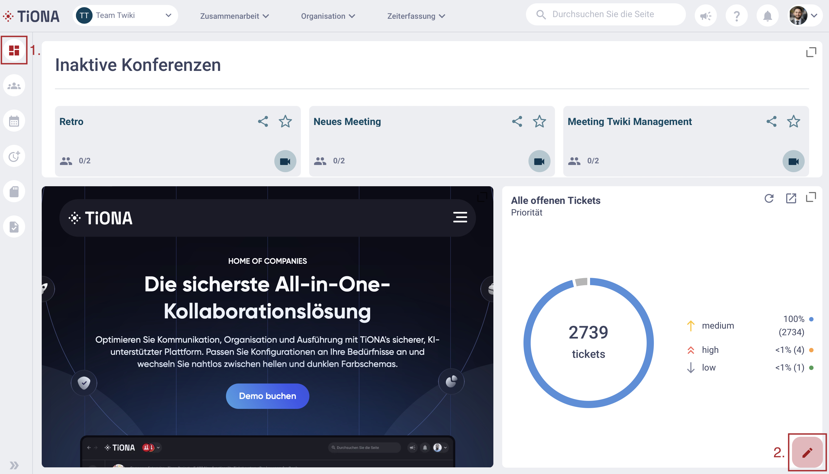The height and width of the screenshot is (474, 829).
Task: Open the Team Twiki team selector
Action: point(125,15)
